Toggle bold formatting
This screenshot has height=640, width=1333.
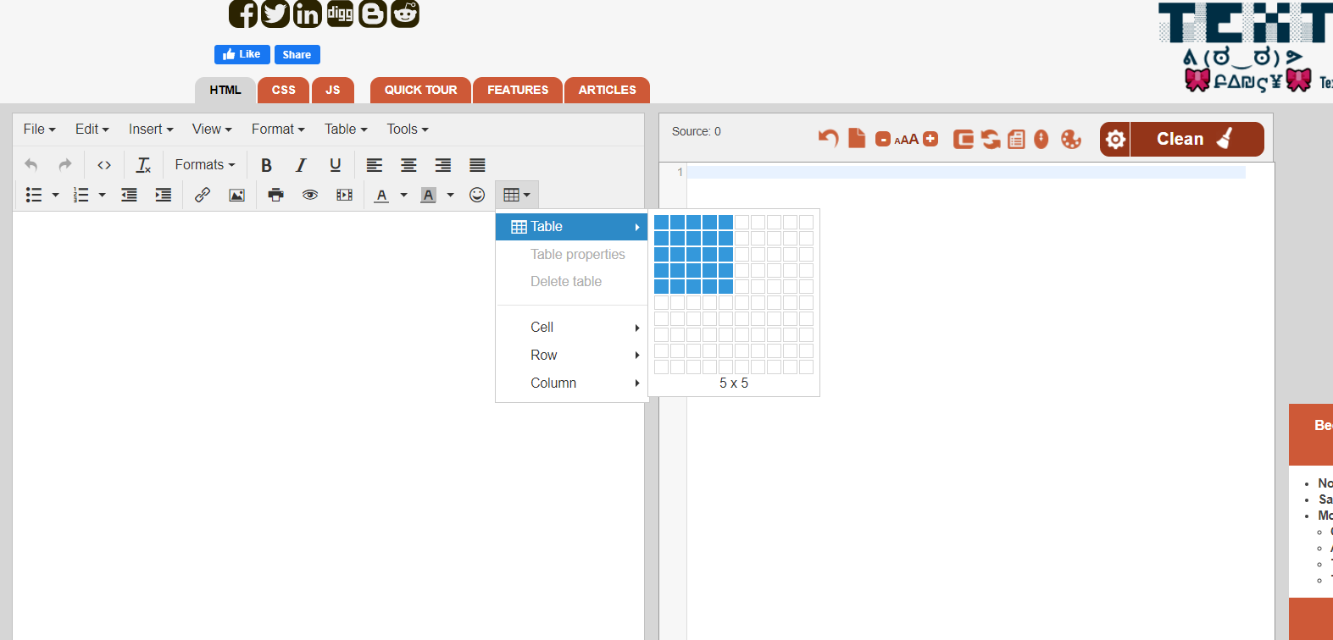pos(266,165)
